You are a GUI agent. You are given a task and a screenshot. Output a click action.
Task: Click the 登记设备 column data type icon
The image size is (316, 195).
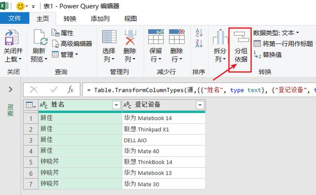[127, 105]
